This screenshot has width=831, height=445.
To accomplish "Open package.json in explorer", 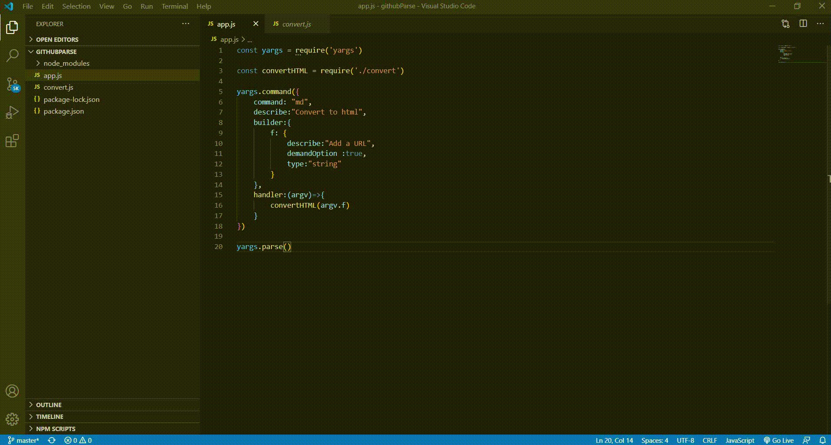I will tap(113, 111).
